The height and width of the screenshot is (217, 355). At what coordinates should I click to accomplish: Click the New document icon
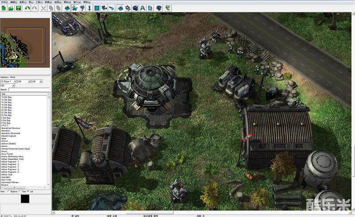click(x=4, y=8)
